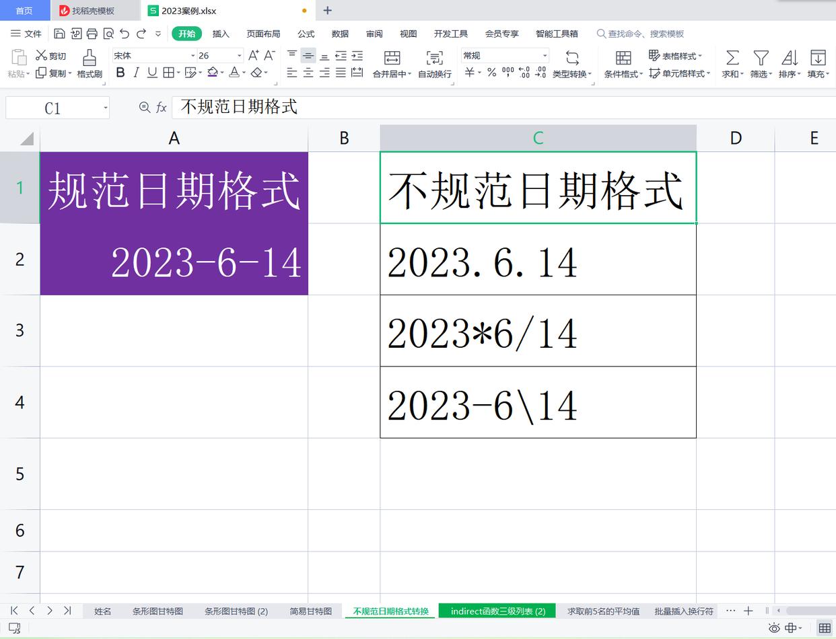This screenshot has height=639, width=836.
Task: Open the number format dropdown (常规)
Action: click(x=545, y=56)
